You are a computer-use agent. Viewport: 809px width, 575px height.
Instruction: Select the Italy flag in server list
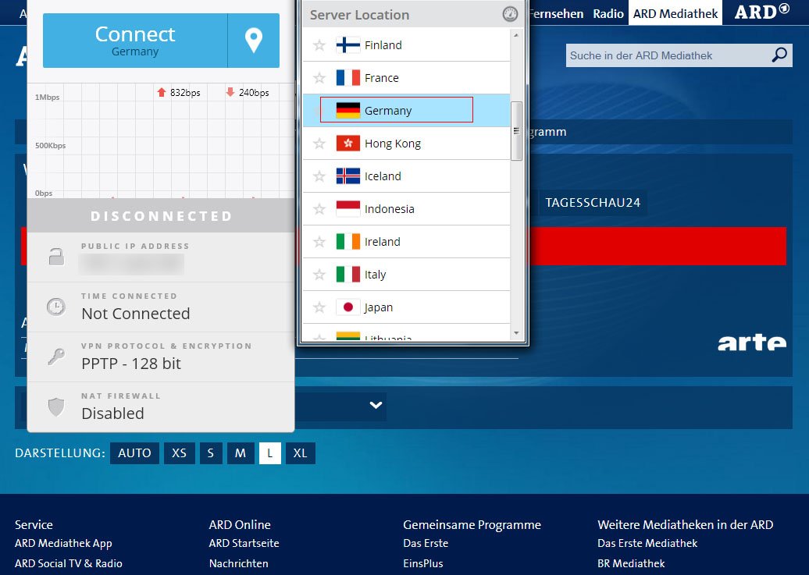click(347, 275)
